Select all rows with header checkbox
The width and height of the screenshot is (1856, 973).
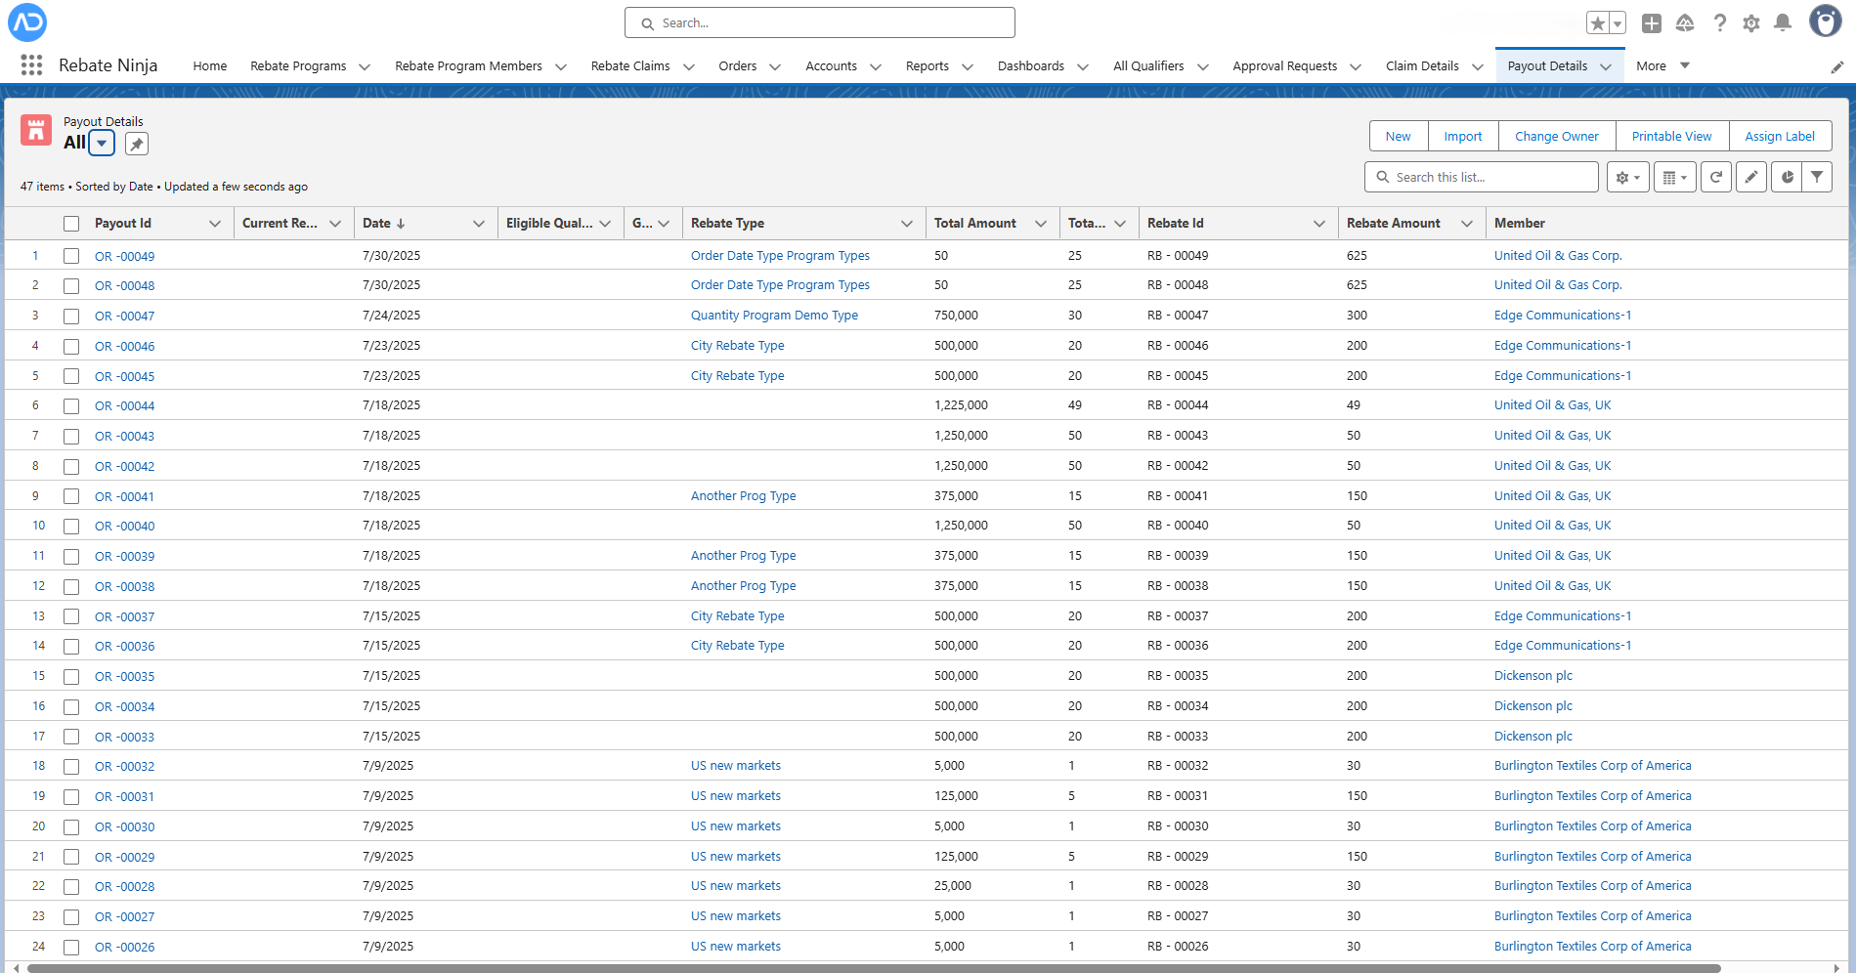(x=70, y=223)
